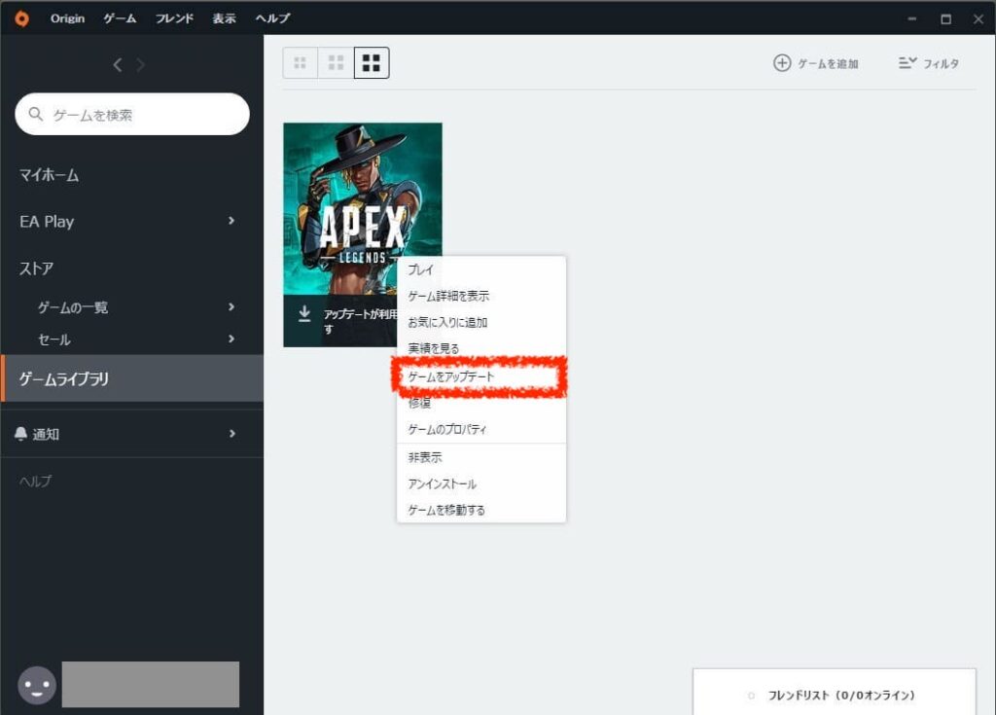This screenshot has width=996, height=715.
Task: Close the Origin window
Action: (978, 18)
